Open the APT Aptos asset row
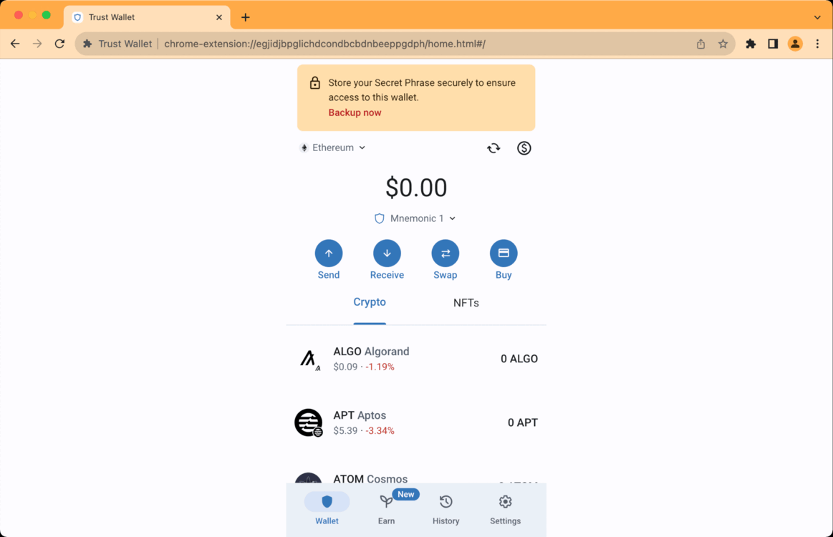The image size is (833, 537). pos(416,423)
